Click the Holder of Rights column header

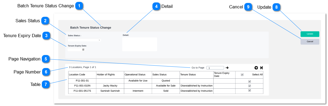[x=110, y=75]
